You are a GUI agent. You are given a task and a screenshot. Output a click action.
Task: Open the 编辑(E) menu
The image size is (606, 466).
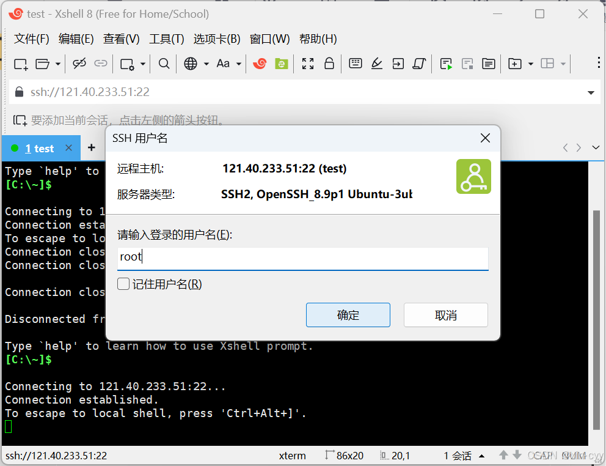point(76,39)
